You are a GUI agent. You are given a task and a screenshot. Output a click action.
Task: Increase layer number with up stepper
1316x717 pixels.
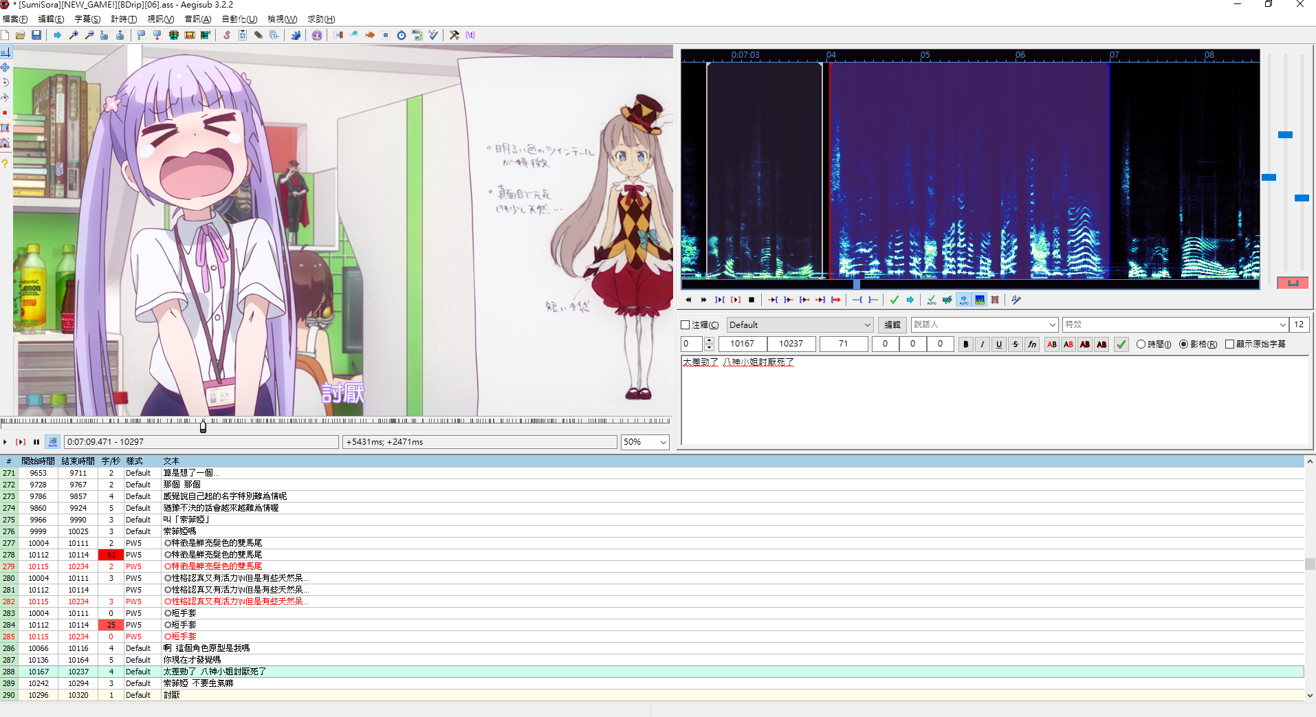pos(709,340)
